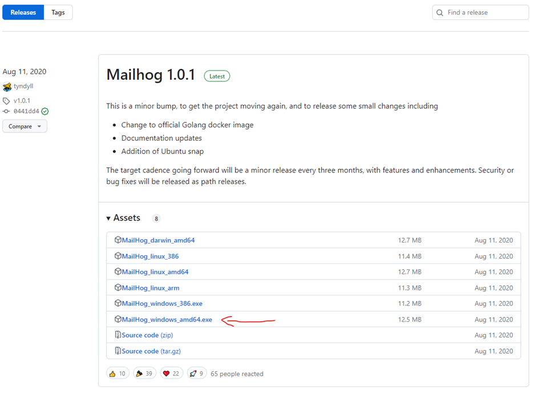Click the tag icon next to v1.0.1
Image resolution: width=539 pixels, height=394 pixels.
pyautogui.click(x=7, y=100)
